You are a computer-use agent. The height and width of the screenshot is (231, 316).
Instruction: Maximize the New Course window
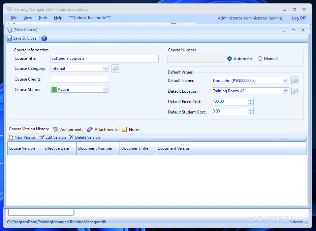click(x=293, y=30)
